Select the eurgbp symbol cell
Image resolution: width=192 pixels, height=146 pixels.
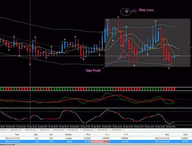click(69, 138)
